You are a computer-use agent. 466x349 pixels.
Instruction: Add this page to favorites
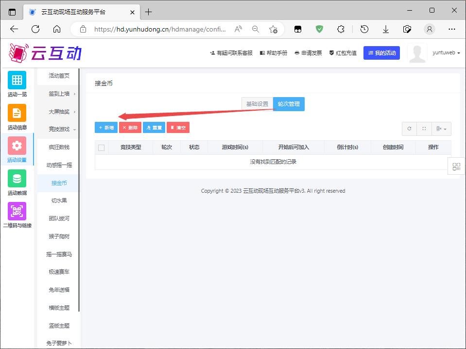(273, 29)
